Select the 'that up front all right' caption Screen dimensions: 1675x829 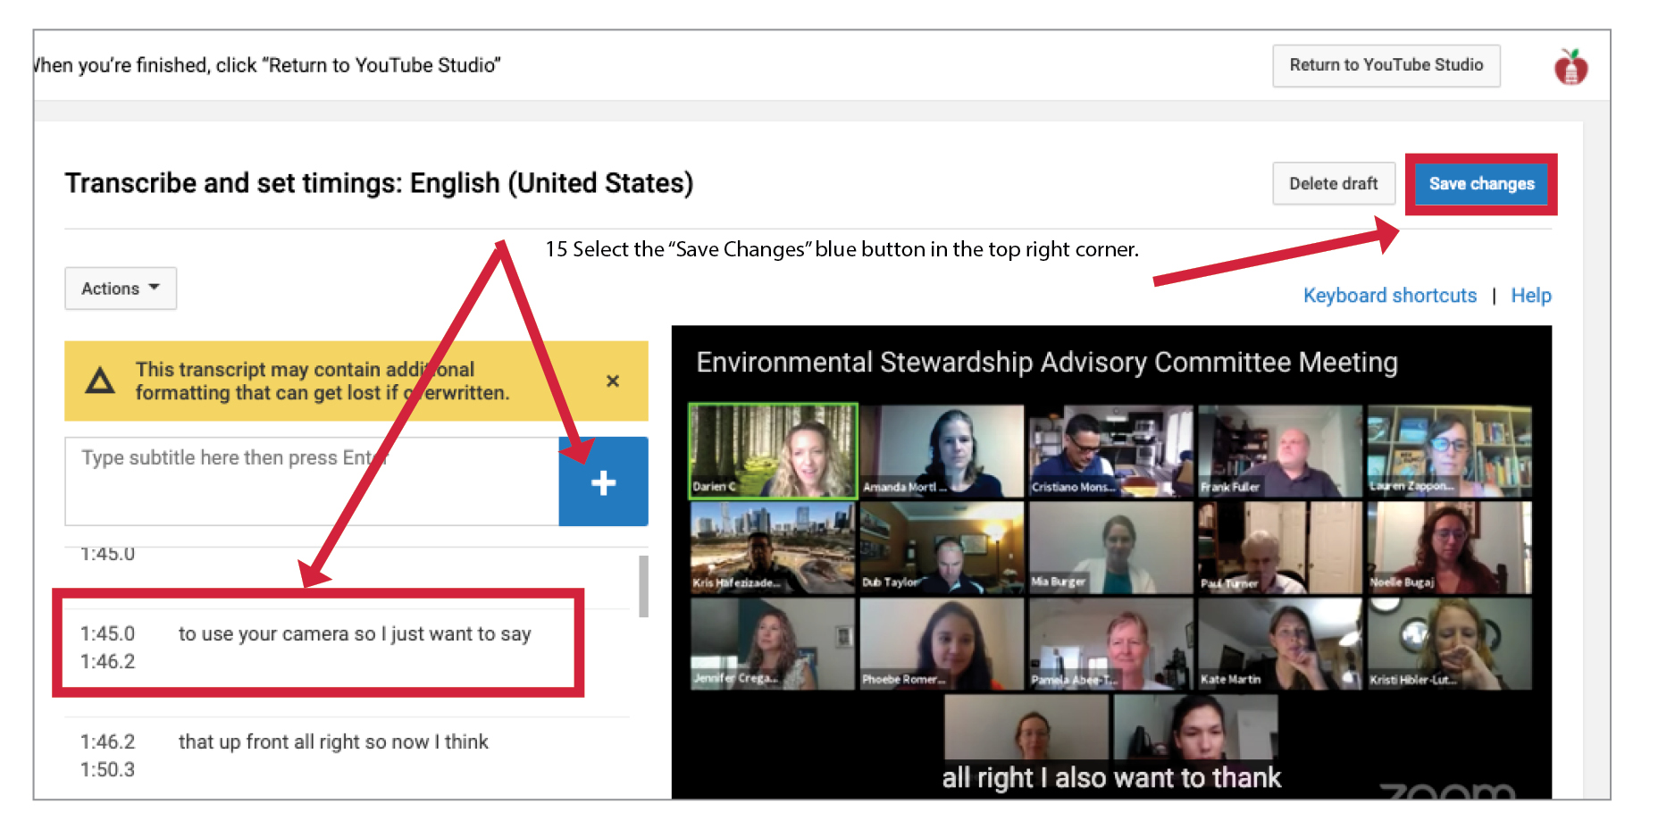pos(333,742)
